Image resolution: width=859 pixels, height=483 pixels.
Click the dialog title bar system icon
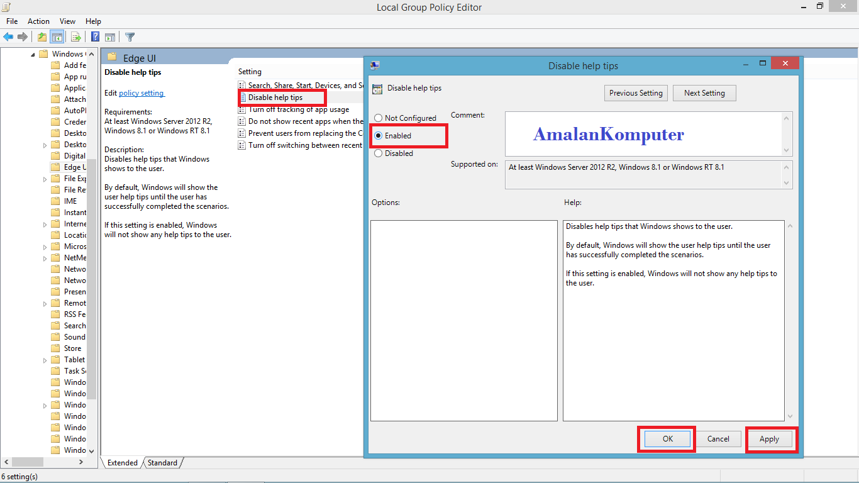[x=375, y=65]
